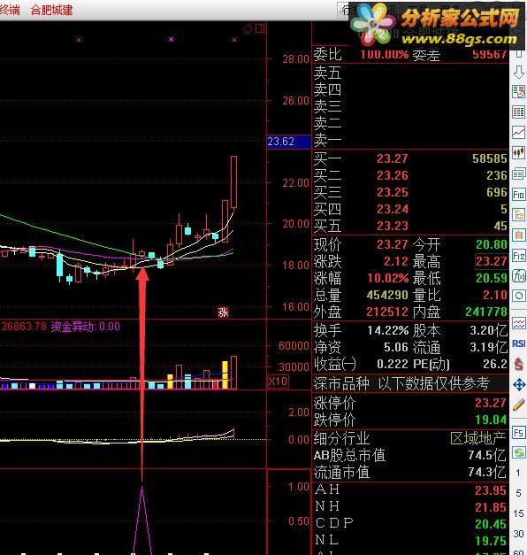
Task: Toggle the X10 volume scale box
Action: (278, 382)
